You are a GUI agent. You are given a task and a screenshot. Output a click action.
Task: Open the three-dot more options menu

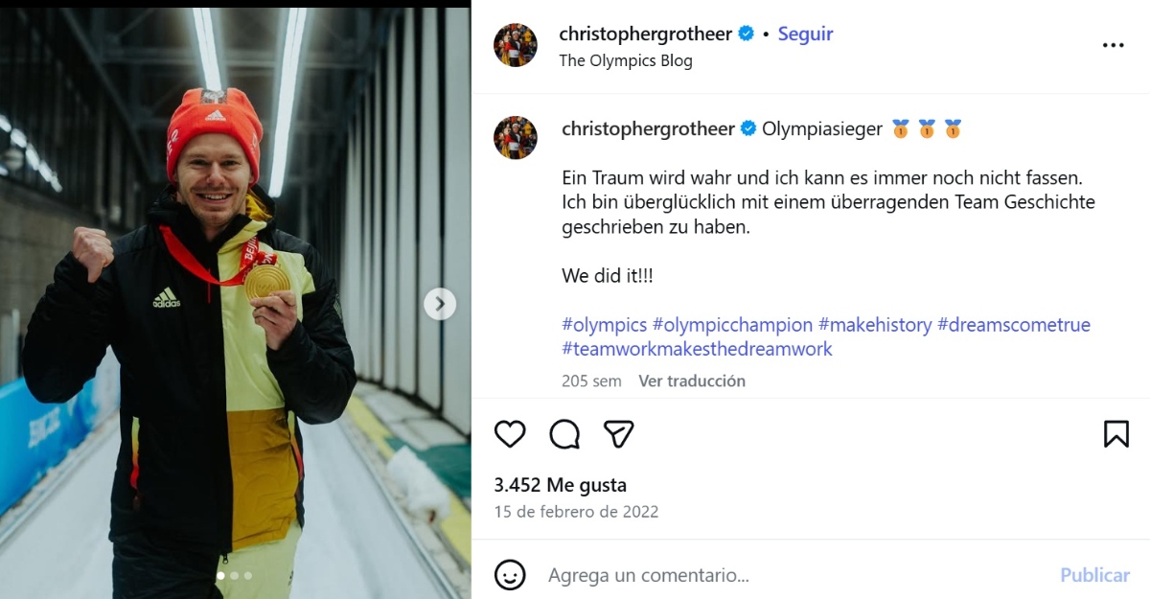click(x=1113, y=45)
